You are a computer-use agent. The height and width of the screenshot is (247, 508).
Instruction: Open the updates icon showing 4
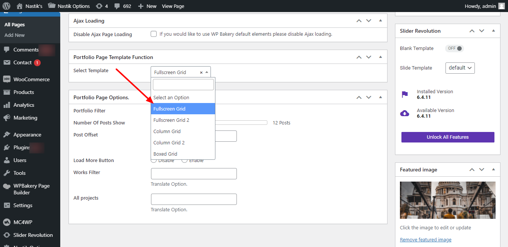pyautogui.click(x=99, y=6)
